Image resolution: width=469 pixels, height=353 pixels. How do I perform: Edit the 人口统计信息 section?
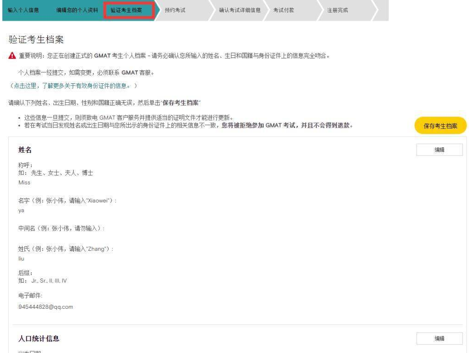coord(440,338)
